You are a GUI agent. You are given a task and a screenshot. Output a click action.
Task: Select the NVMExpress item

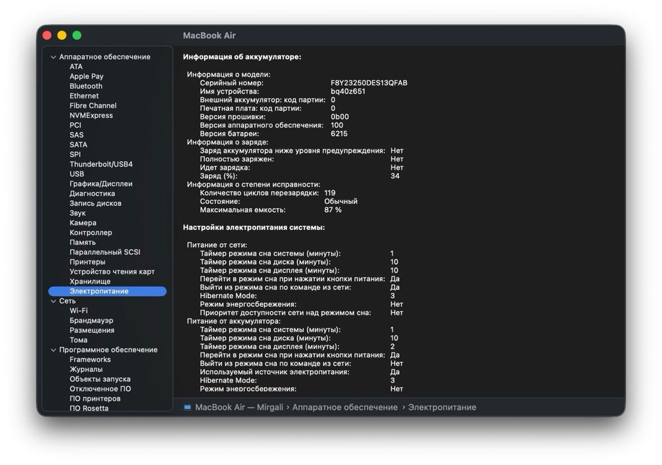click(91, 116)
